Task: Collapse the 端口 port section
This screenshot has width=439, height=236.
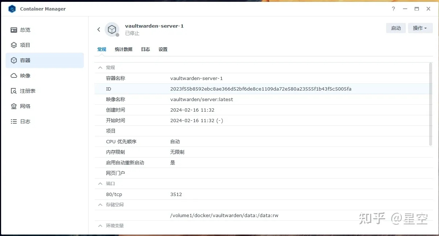Action: click(x=100, y=184)
